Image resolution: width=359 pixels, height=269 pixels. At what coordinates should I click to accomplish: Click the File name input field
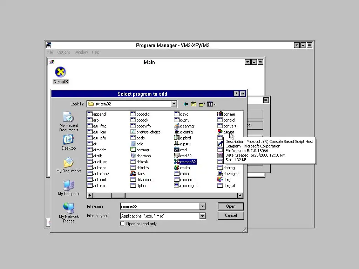coord(160,207)
